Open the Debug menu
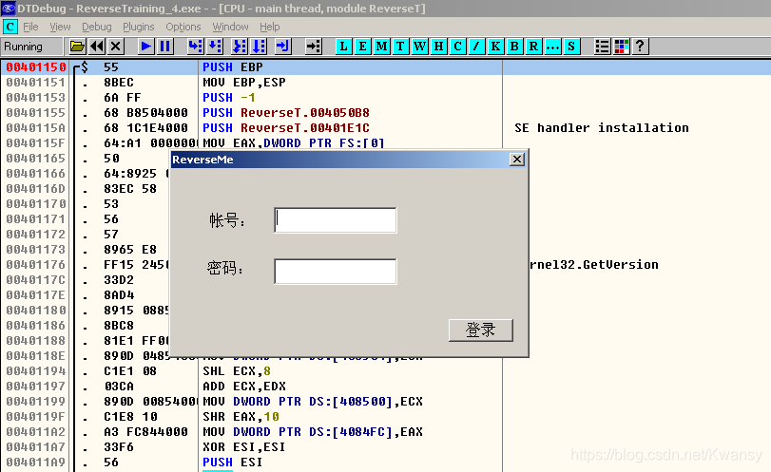This screenshot has height=472, width=771. (x=96, y=27)
